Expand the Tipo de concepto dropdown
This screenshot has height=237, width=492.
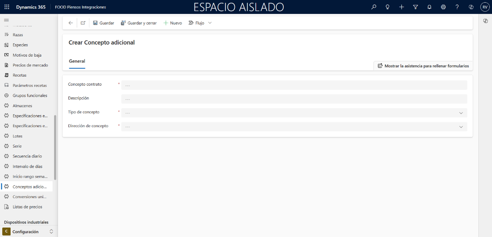click(461, 113)
